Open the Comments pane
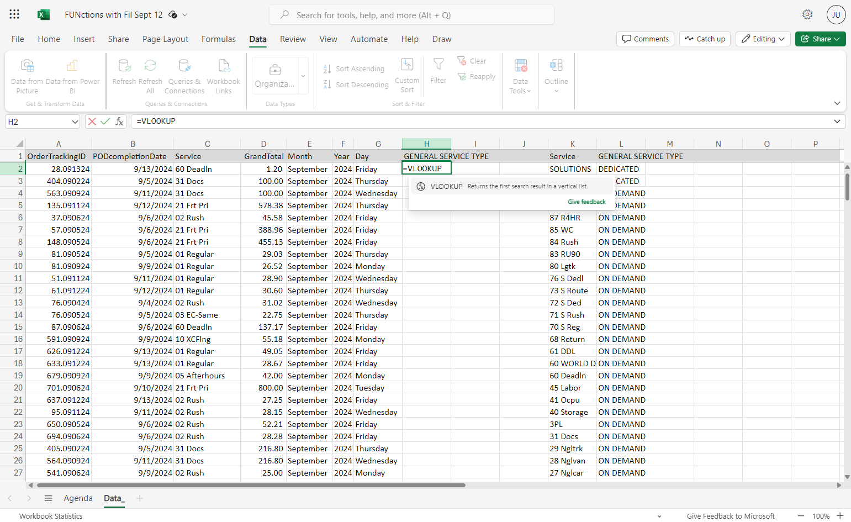 [645, 39]
